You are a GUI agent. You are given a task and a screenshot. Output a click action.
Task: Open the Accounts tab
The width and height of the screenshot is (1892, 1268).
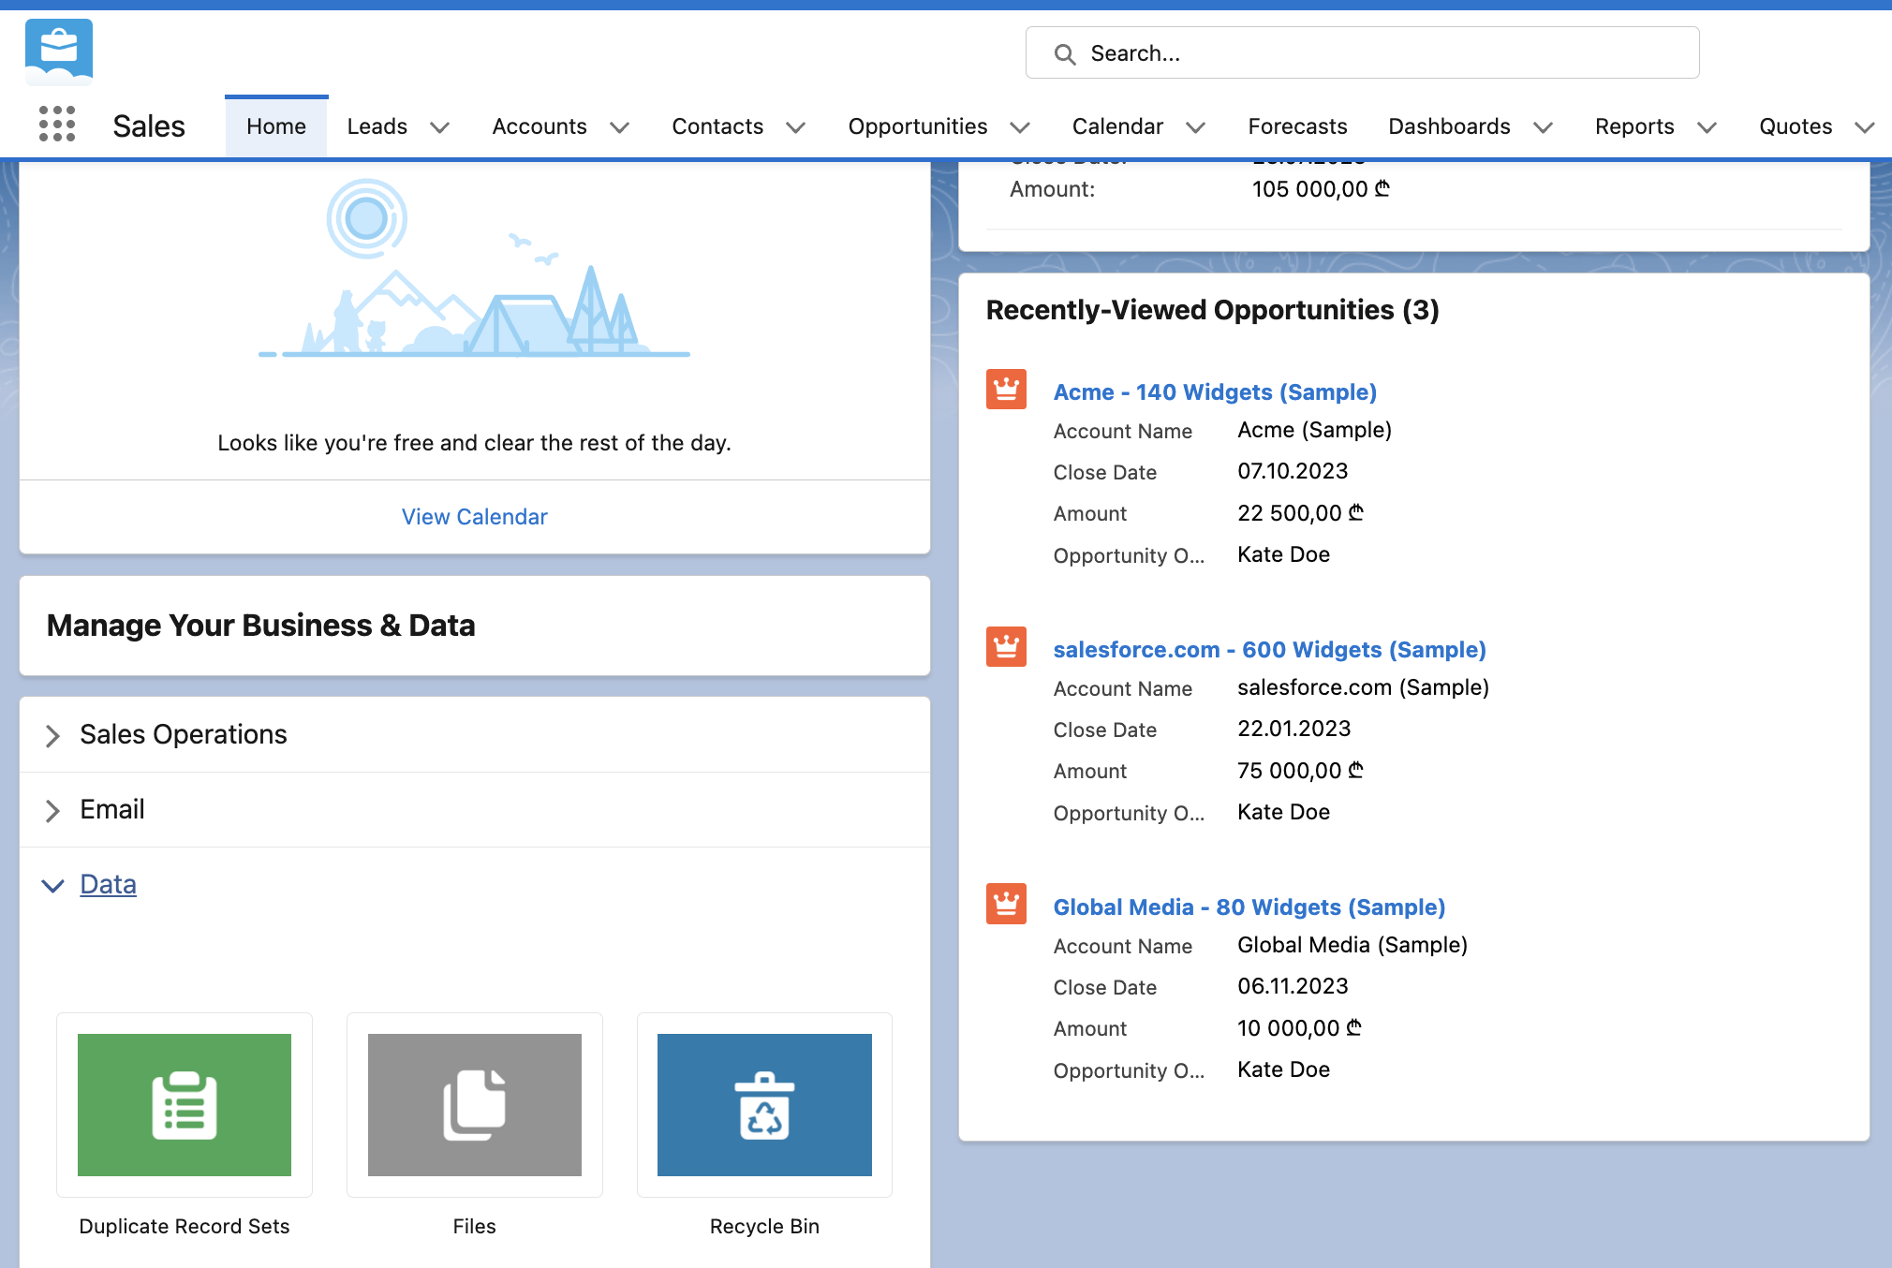coord(540,126)
